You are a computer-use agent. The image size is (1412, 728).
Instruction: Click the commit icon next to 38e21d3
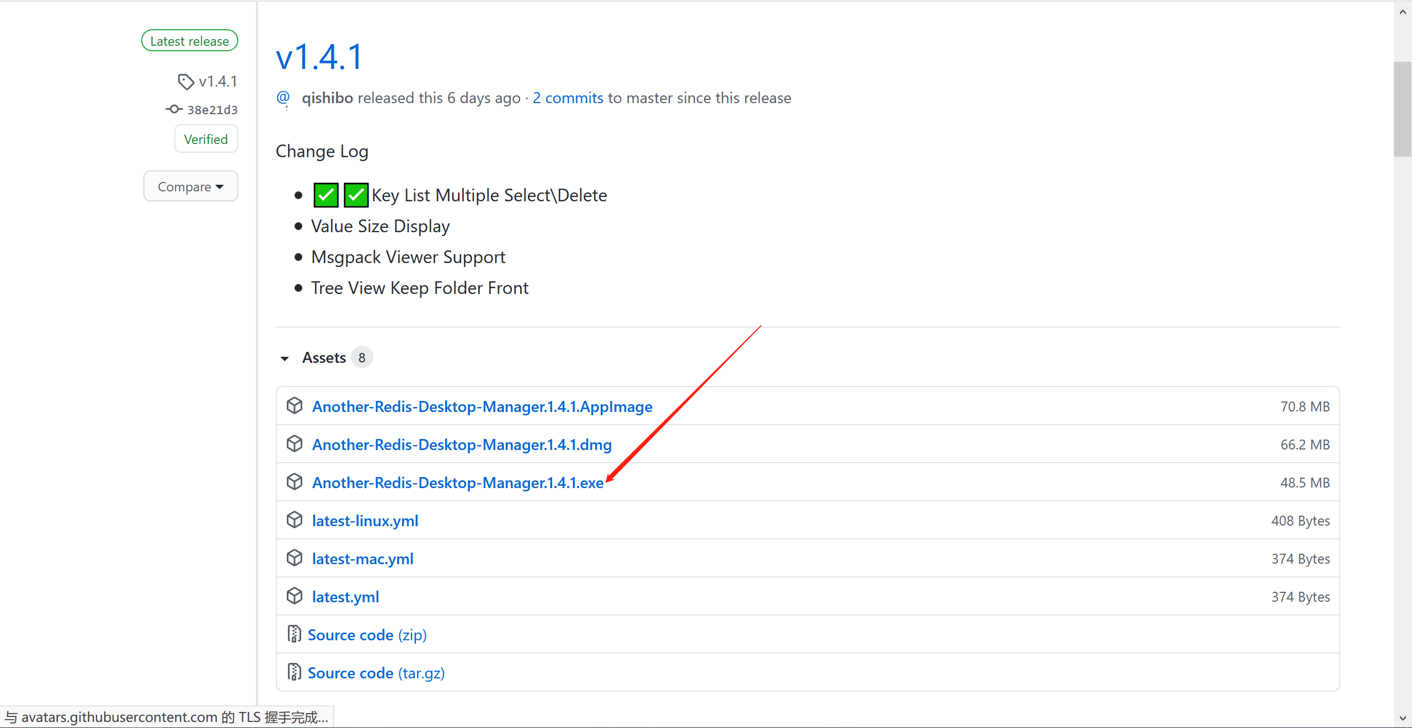click(174, 109)
